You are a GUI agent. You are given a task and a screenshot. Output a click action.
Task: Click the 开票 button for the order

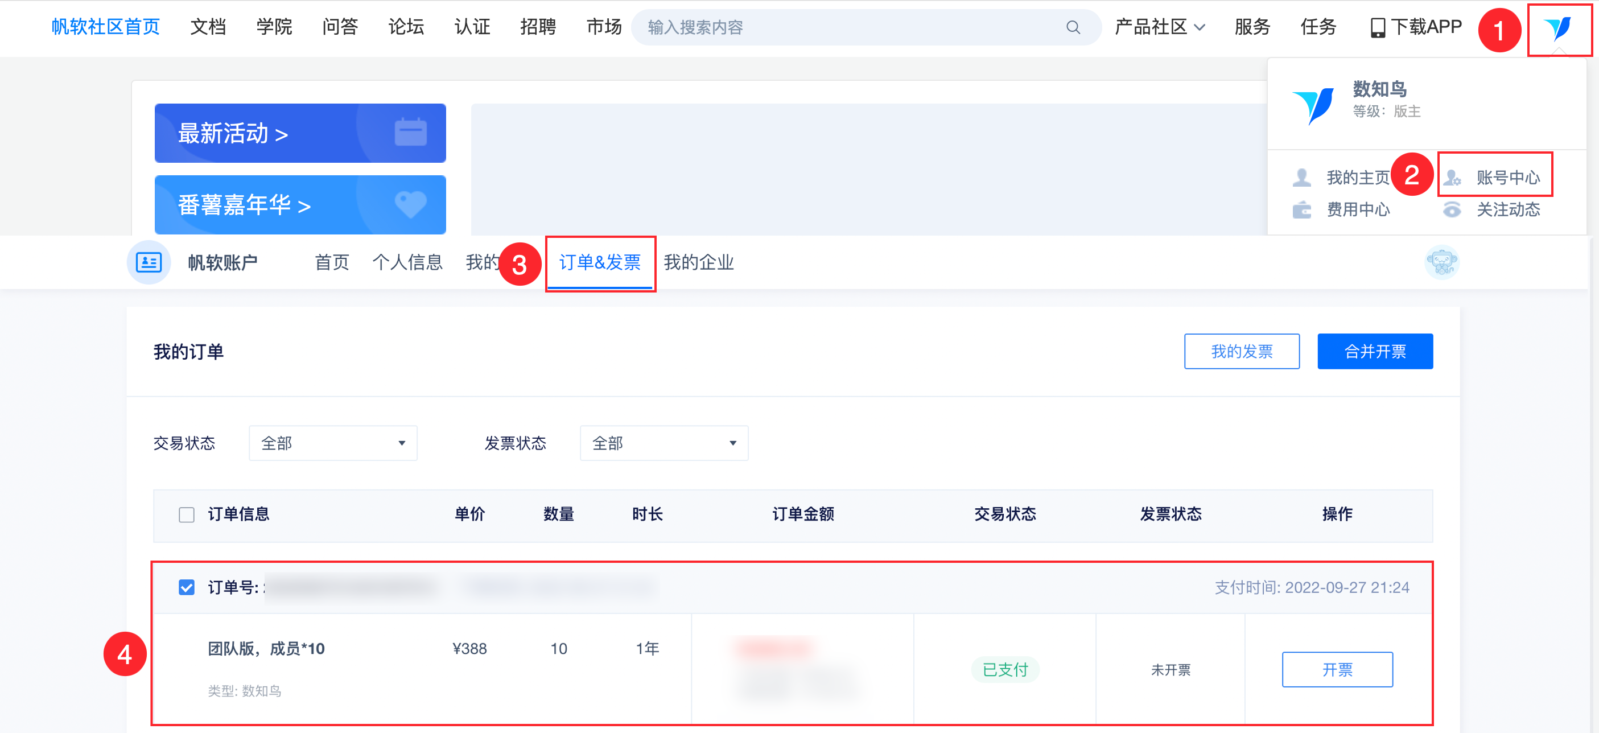pyautogui.click(x=1337, y=669)
